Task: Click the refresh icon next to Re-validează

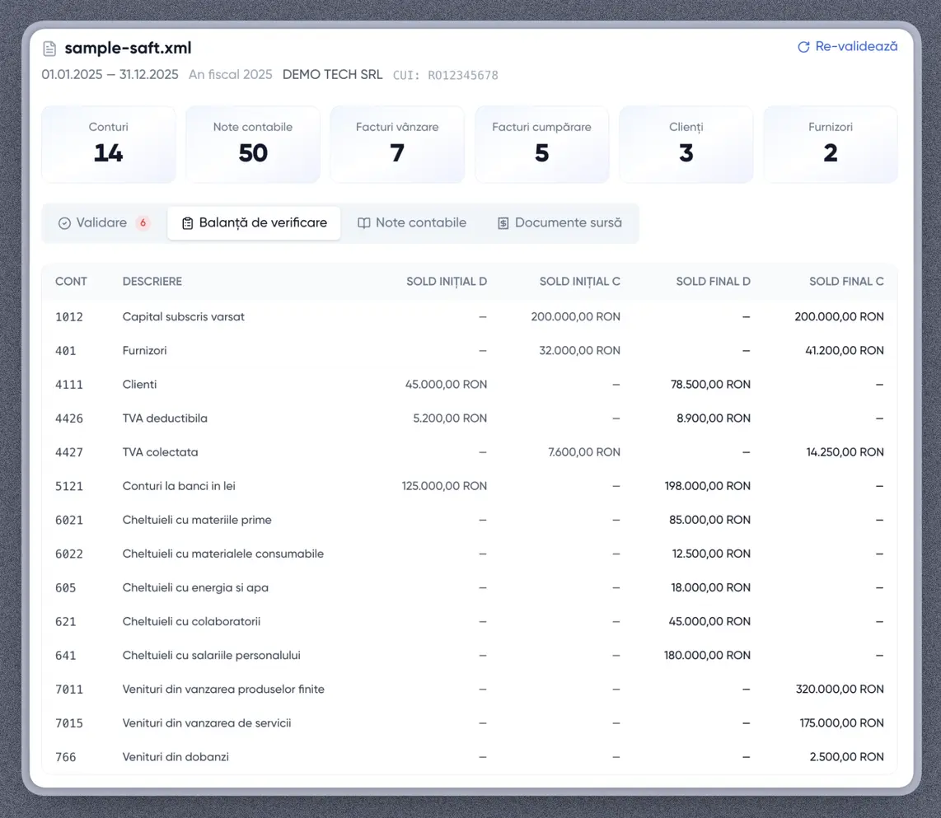Action: (x=803, y=47)
